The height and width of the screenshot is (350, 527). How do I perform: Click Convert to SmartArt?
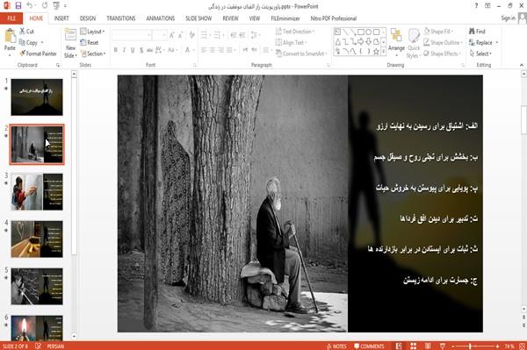coord(300,54)
